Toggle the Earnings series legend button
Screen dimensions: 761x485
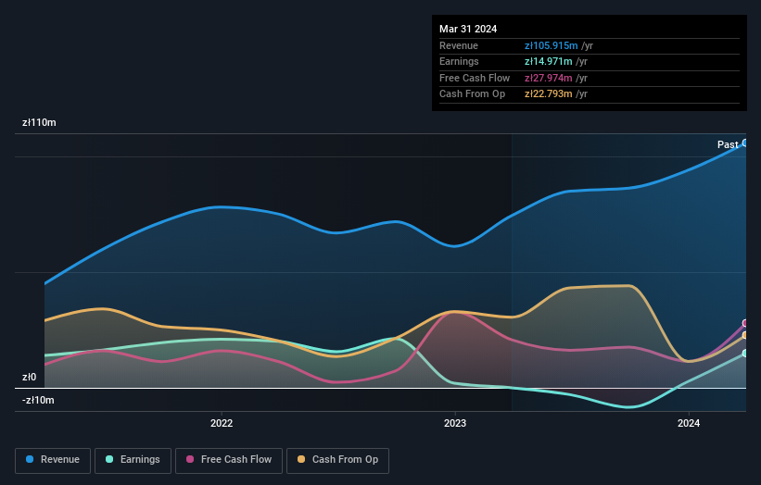[x=133, y=460]
